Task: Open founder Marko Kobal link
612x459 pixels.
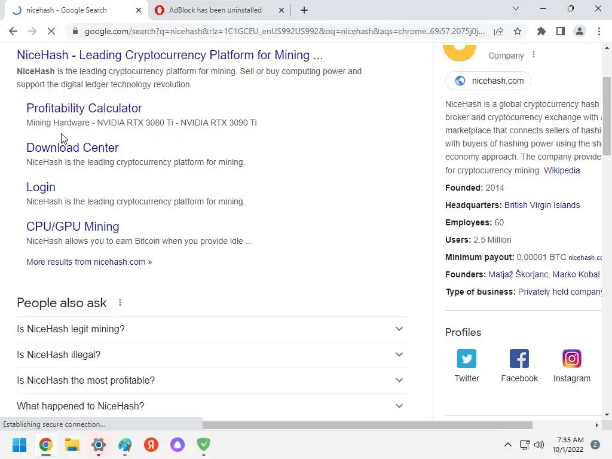Action: tap(576, 274)
